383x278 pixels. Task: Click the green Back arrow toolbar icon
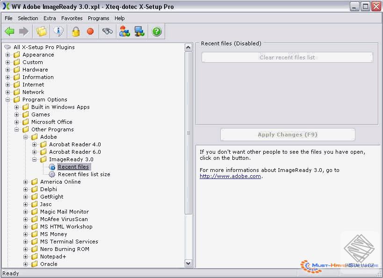9,31
